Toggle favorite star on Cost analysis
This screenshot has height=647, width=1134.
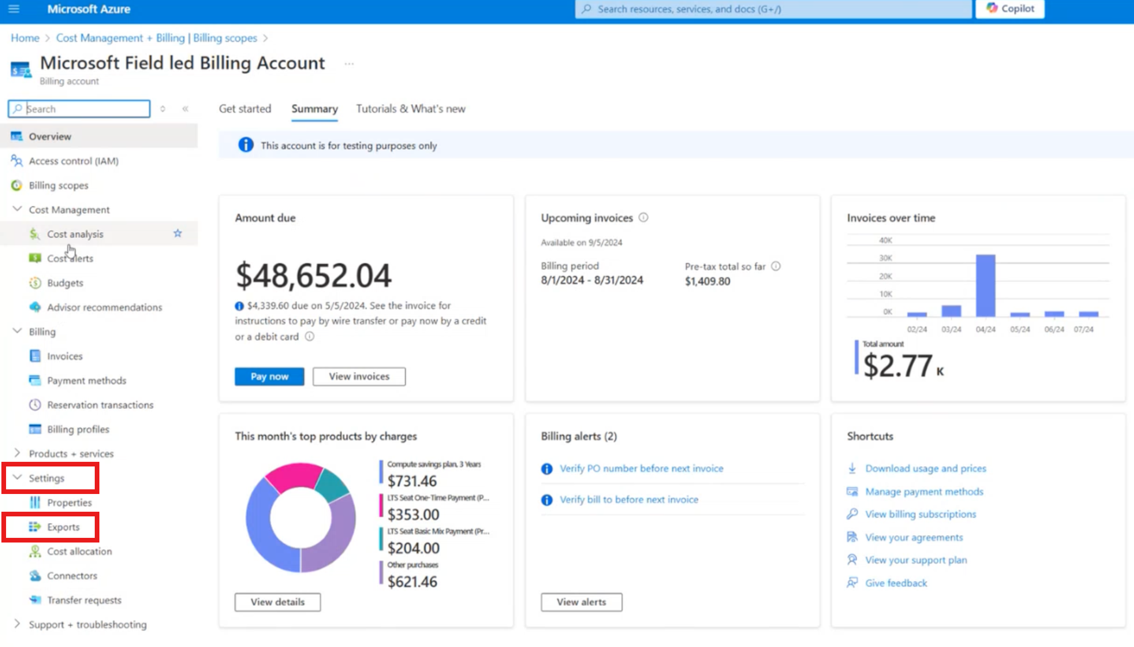pyautogui.click(x=178, y=233)
